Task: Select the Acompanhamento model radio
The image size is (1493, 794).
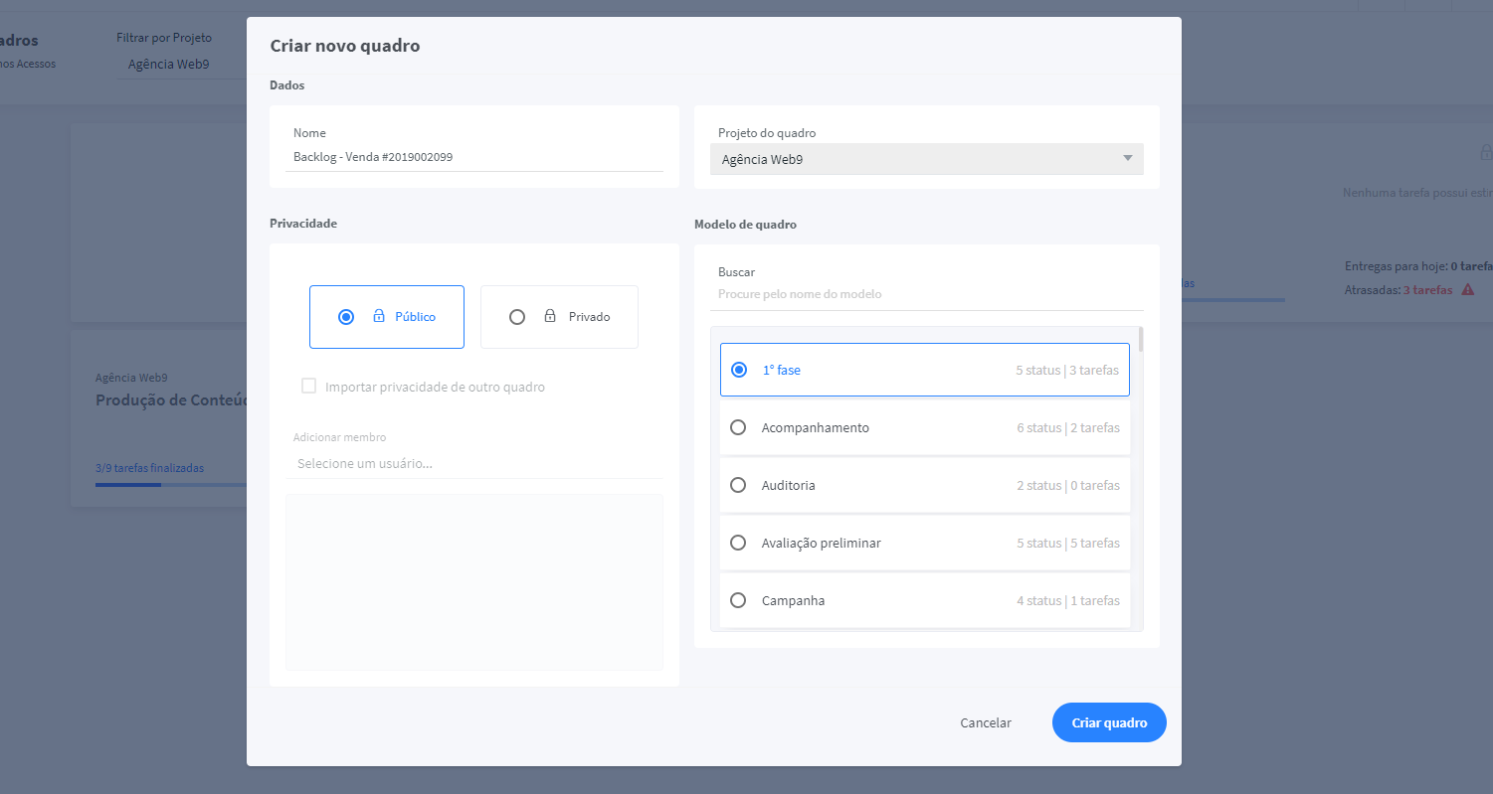Action: (x=738, y=427)
